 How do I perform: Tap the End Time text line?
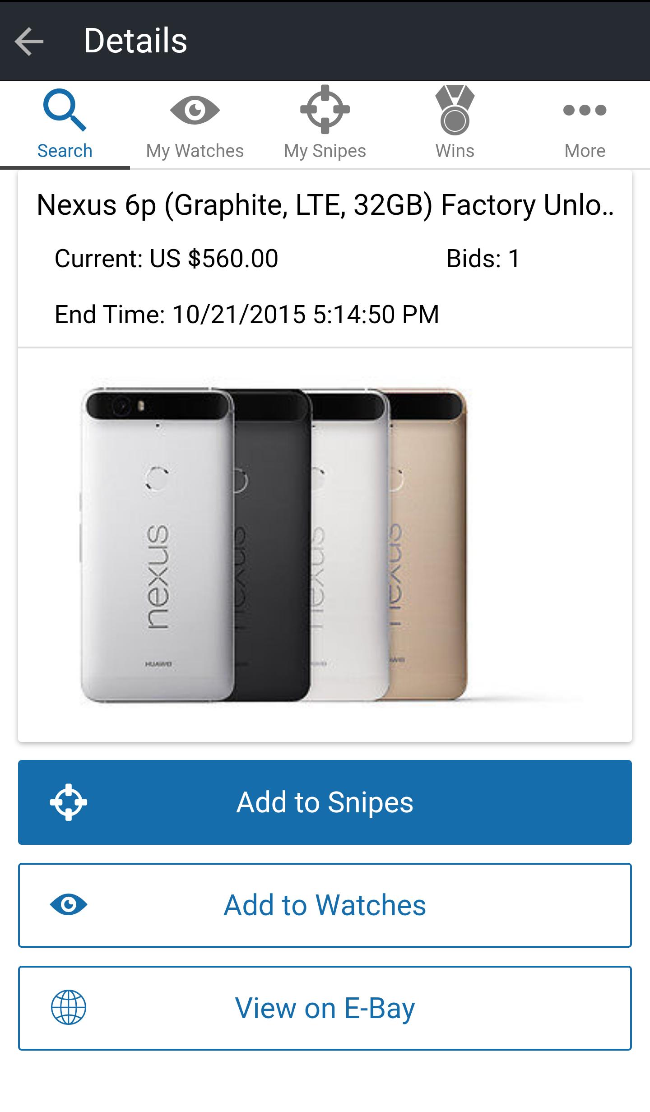coord(247,315)
